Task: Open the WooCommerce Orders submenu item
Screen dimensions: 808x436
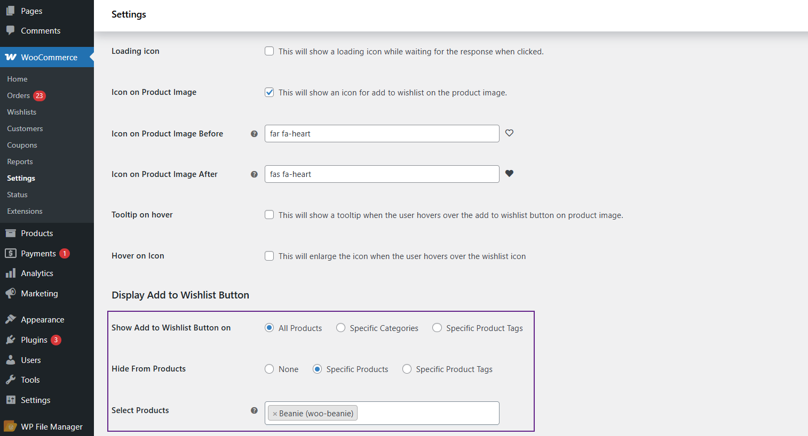Action: (x=18, y=95)
